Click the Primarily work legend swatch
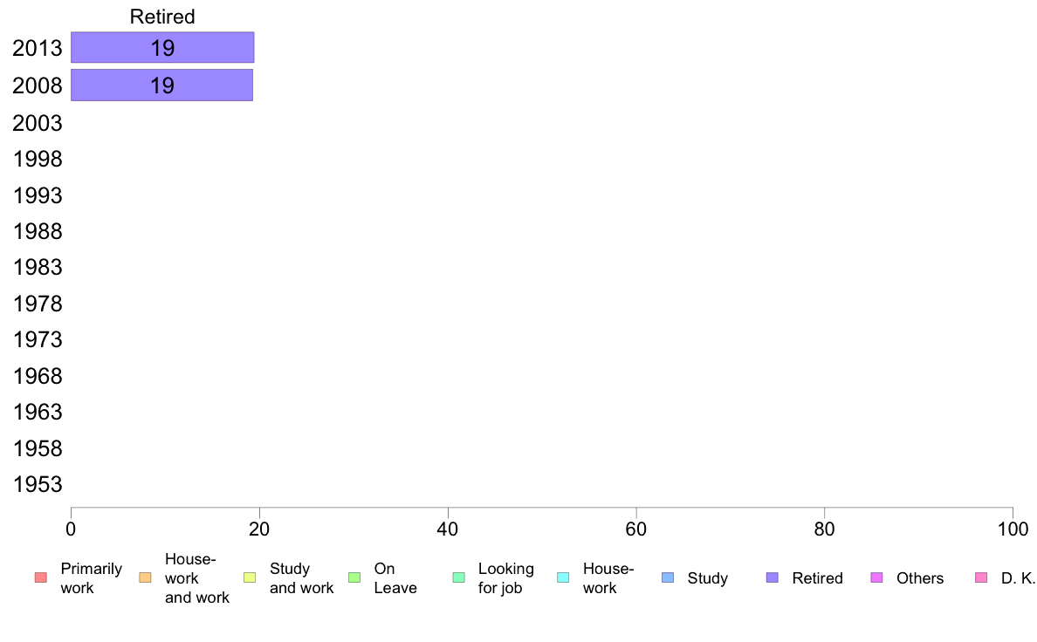The height and width of the screenshot is (642, 1037). click(40, 577)
